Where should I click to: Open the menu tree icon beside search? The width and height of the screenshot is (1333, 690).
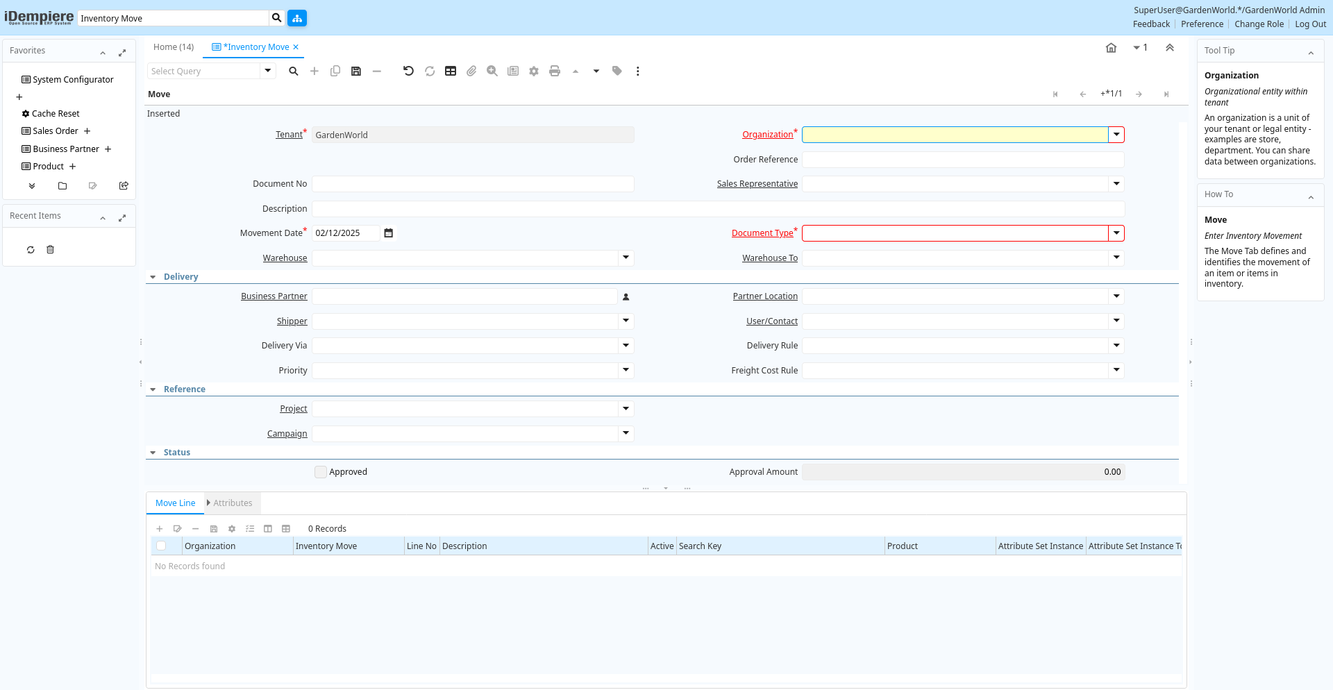(297, 18)
